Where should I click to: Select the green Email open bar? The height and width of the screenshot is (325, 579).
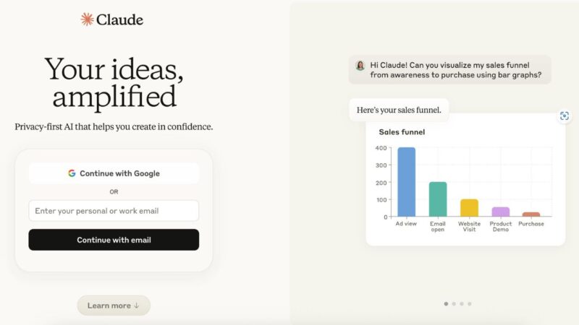tap(438, 199)
